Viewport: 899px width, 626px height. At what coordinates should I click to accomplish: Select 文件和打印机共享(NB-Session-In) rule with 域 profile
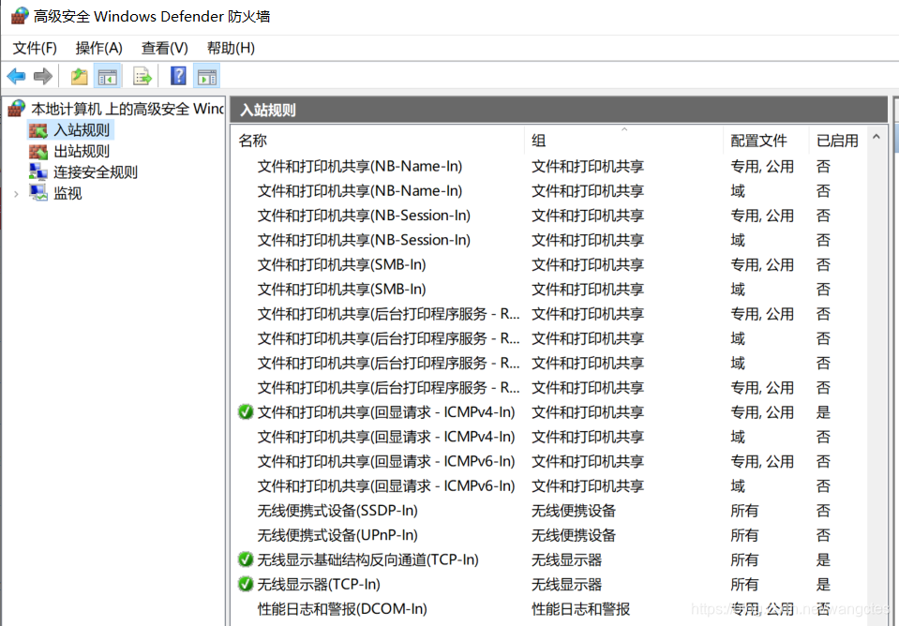click(364, 240)
